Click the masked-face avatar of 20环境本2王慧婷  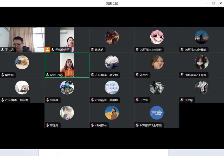(202, 62)
